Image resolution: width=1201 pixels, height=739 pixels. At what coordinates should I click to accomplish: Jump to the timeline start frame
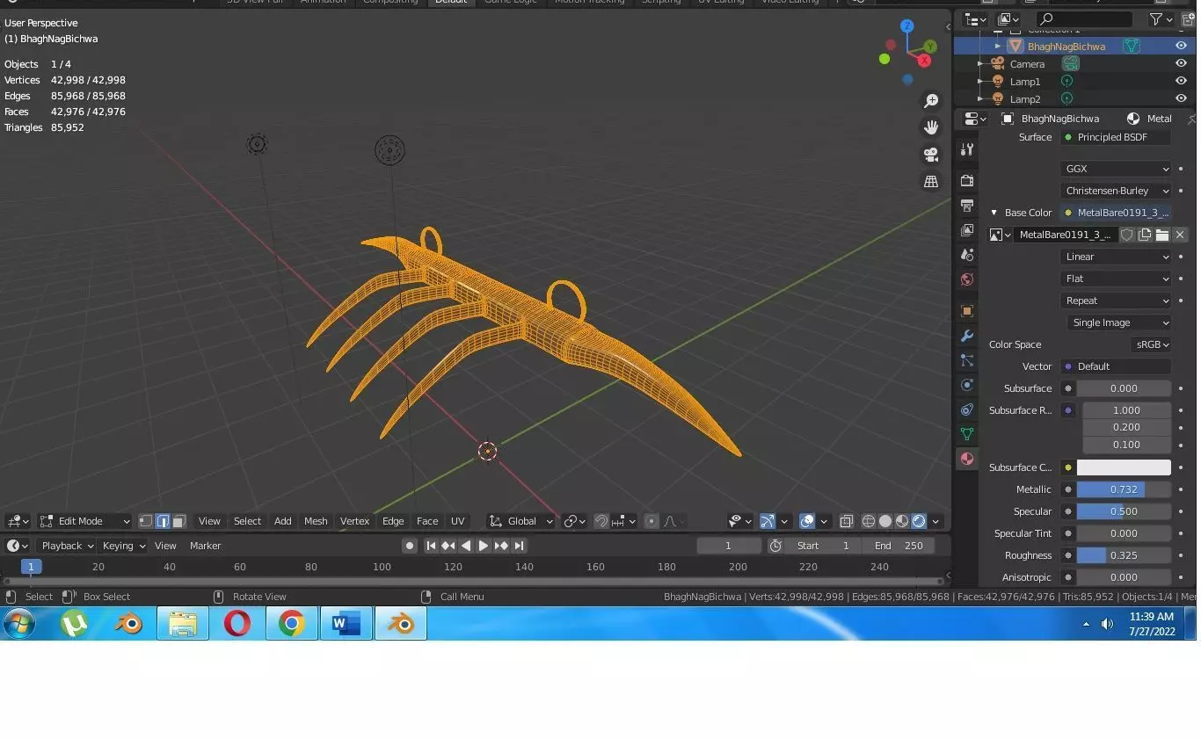(431, 546)
